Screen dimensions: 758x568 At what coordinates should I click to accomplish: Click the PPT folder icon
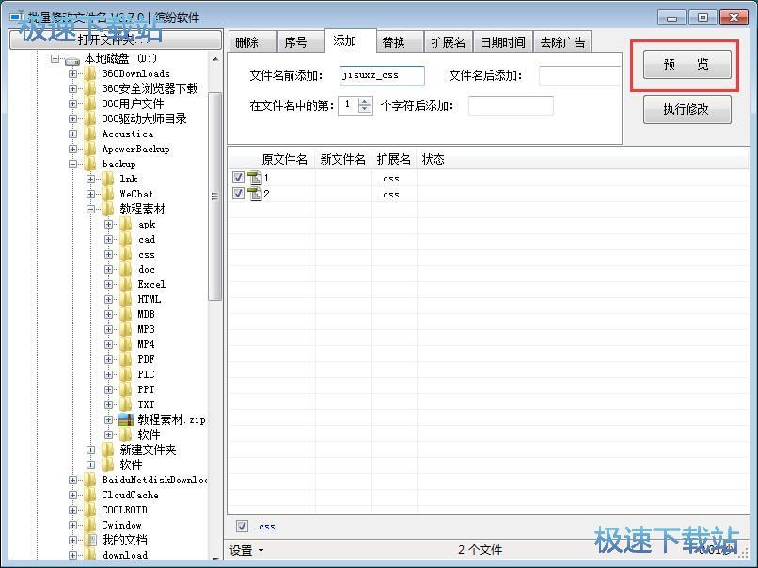tap(126, 389)
